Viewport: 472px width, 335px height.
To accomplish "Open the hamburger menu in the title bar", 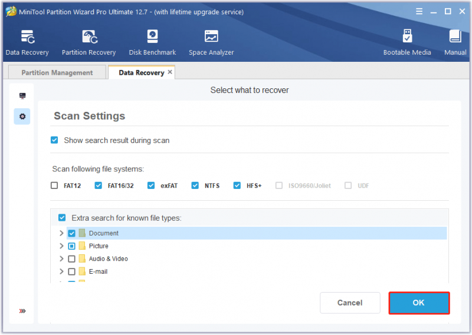I will (x=419, y=11).
